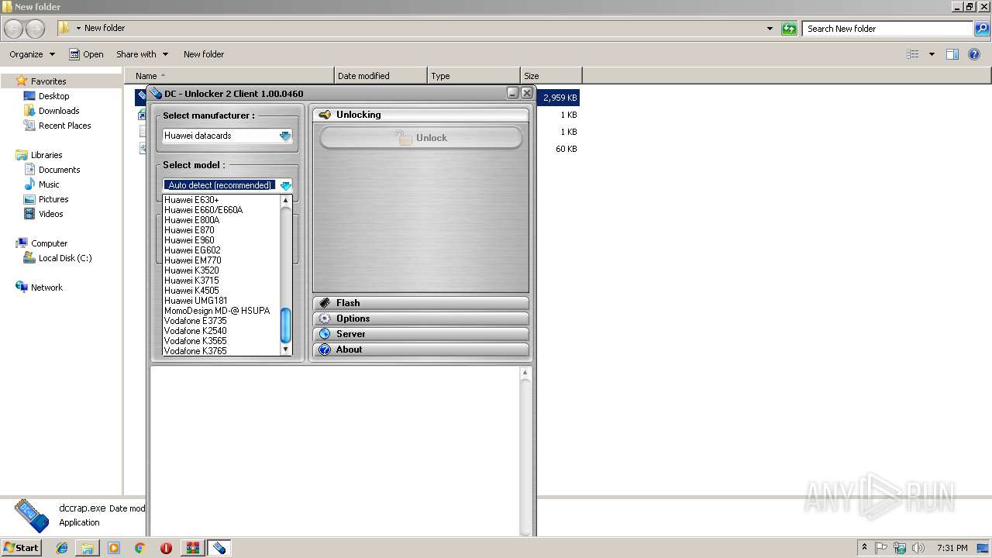Click the model list scrollbar thumb
The height and width of the screenshot is (558, 992).
(285, 325)
